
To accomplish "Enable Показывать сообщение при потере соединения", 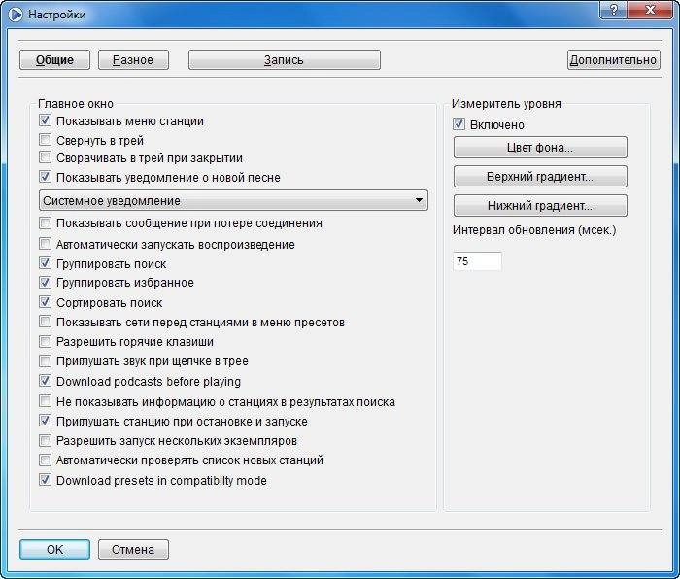I will (45, 223).
